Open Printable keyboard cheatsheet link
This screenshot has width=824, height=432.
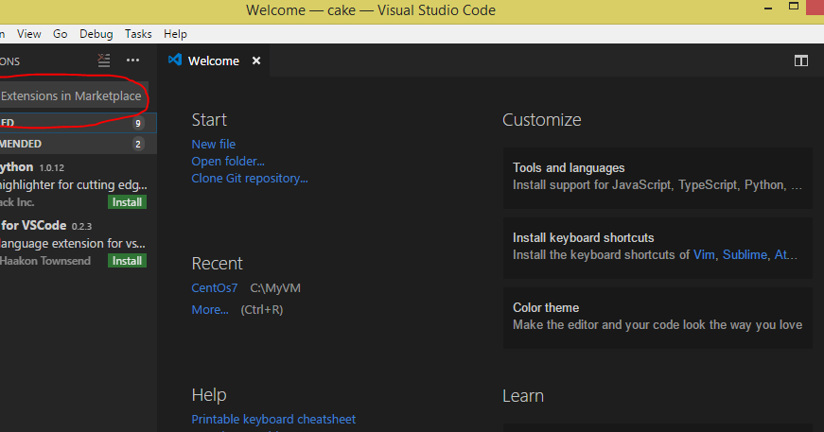273,420
